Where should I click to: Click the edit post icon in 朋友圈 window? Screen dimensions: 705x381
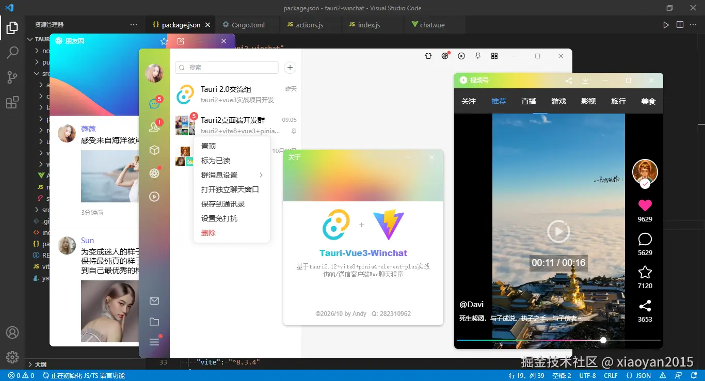[x=181, y=41]
